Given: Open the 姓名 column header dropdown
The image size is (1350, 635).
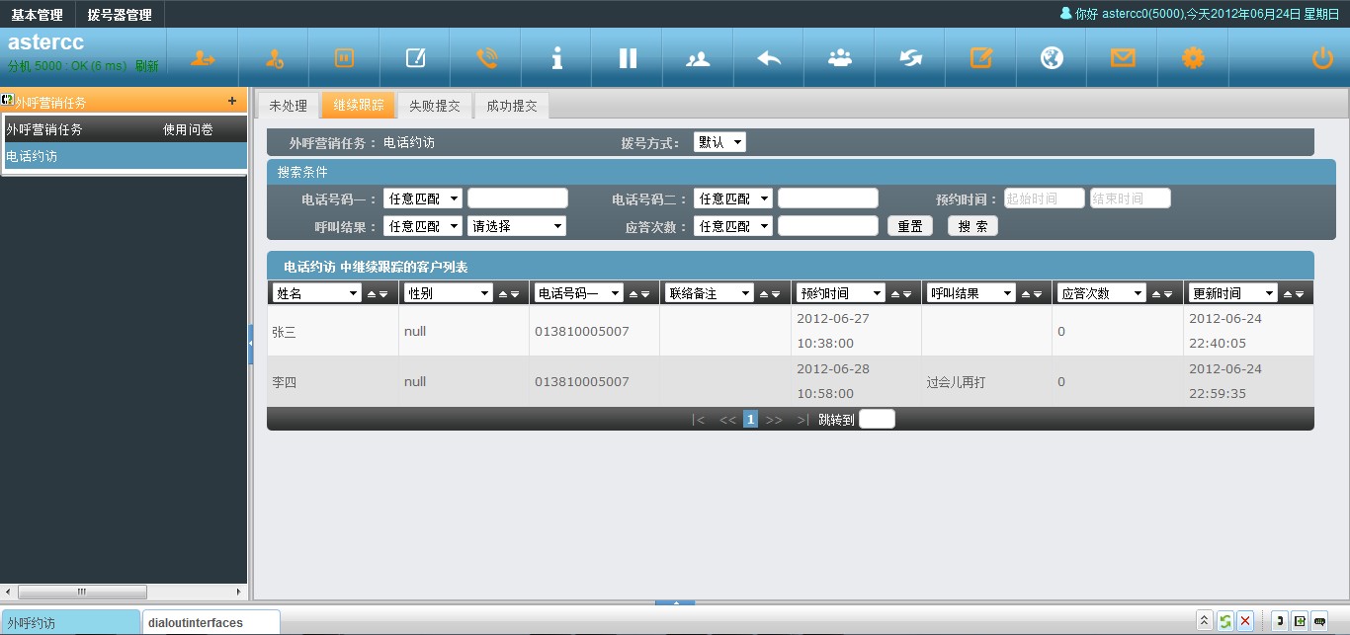Looking at the screenshot, I should coord(317,293).
